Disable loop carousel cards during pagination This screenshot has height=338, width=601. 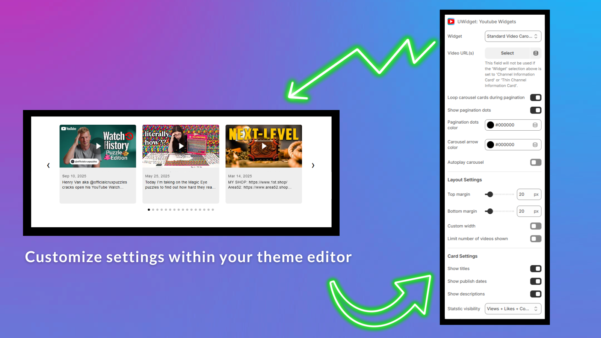pos(536,97)
